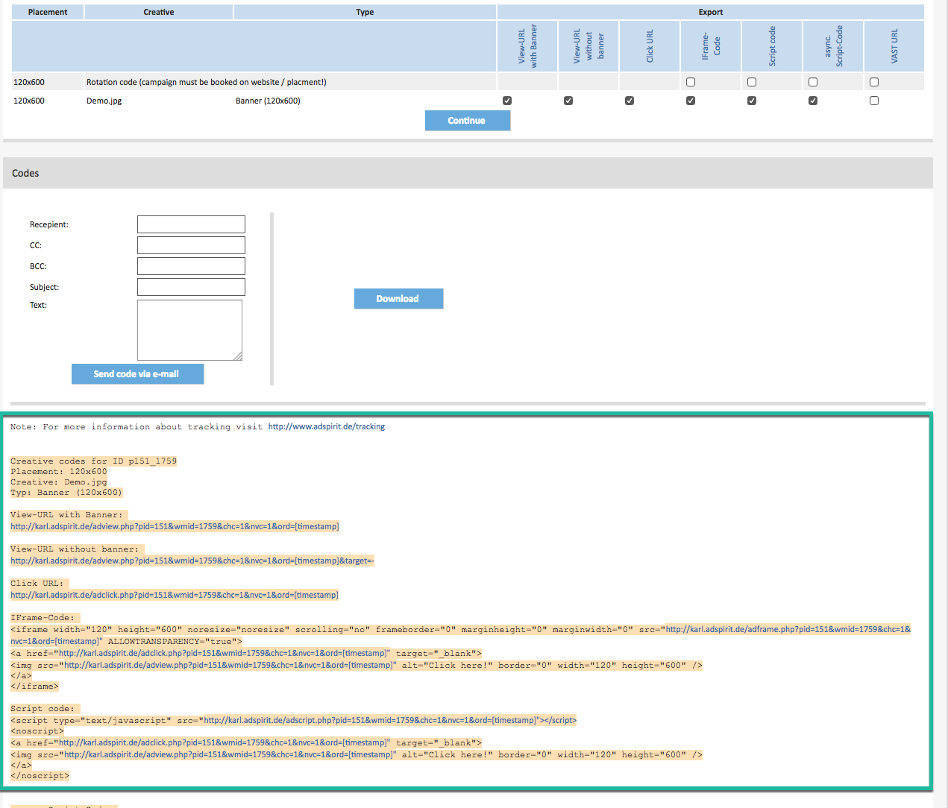Select "Placement: 120x600" code line

[x=59, y=472]
